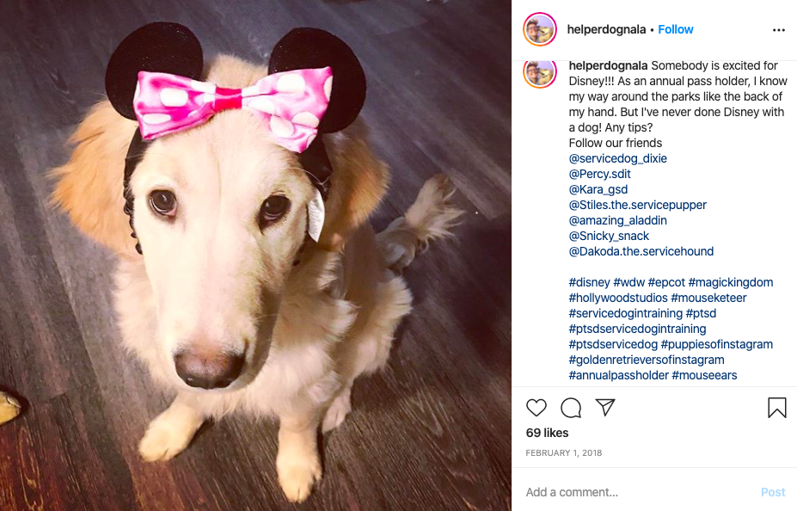797x511 pixels.
Task: Browse the #magickingdom hashtag
Action: pyautogui.click(x=731, y=282)
